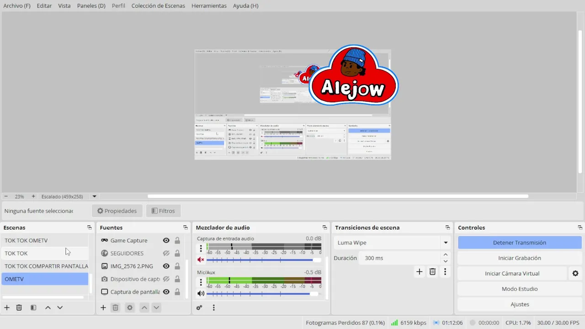This screenshot has height=329, width=585.
Task: Unmute Captura de entrada audio
Action: [201, 260]
